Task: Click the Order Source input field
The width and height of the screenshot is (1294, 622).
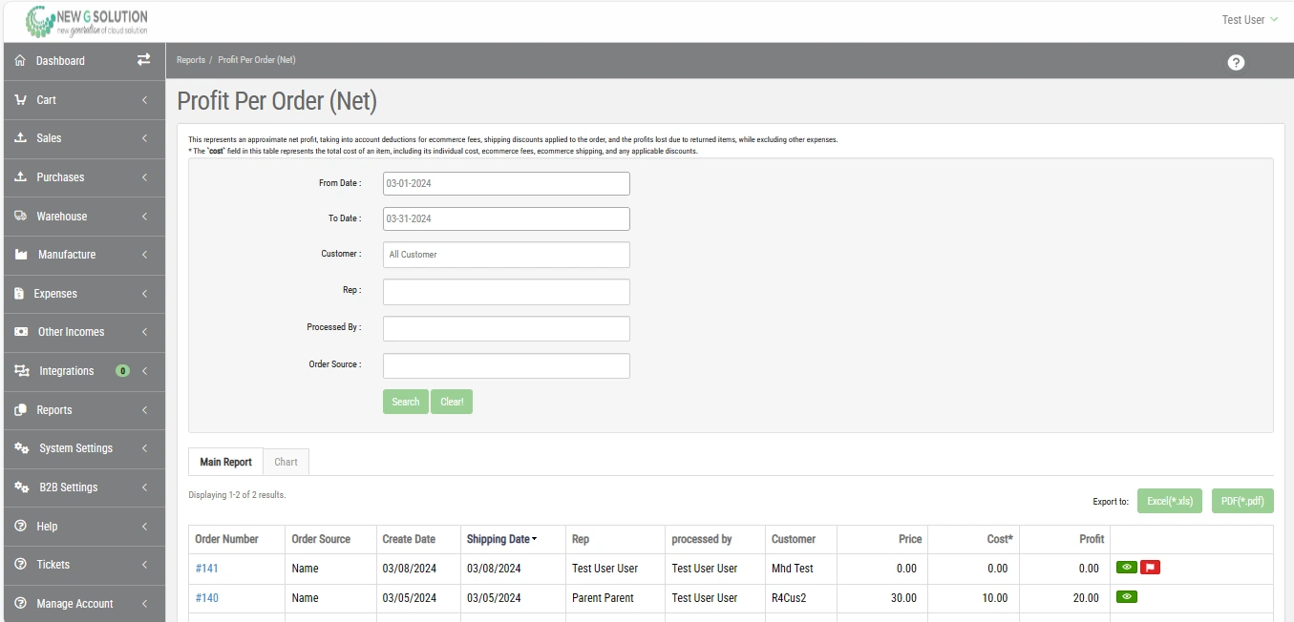Action: pyautogui.click(x=506, y=366)
